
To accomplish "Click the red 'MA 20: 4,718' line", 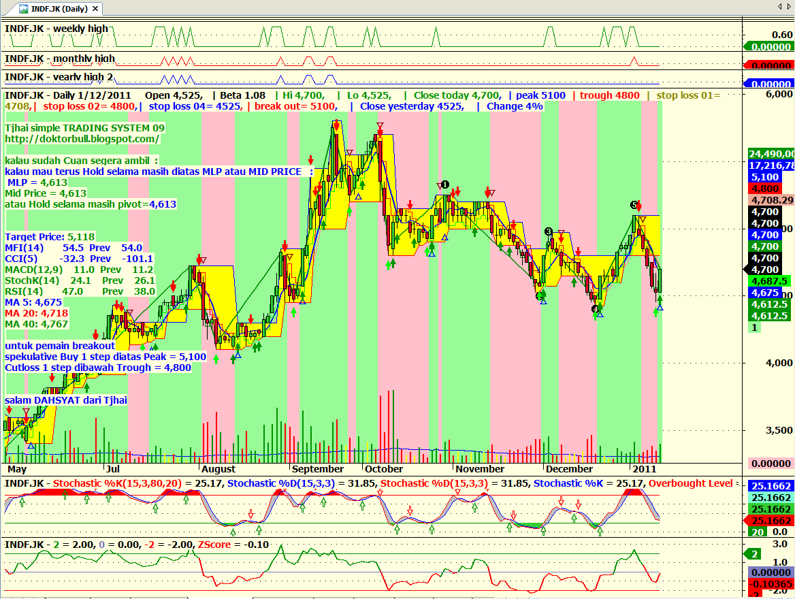I will click(37, 313).
